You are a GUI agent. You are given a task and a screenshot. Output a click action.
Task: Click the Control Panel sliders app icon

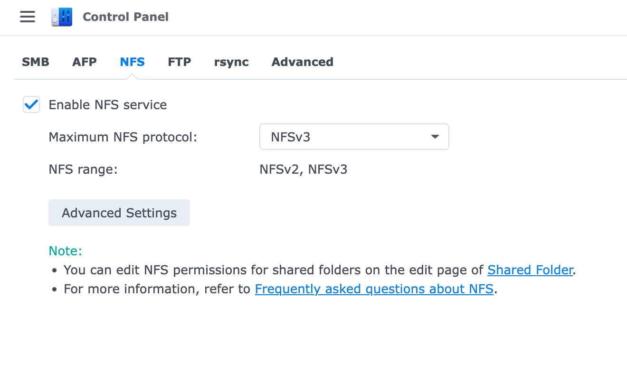coord(62,17)
